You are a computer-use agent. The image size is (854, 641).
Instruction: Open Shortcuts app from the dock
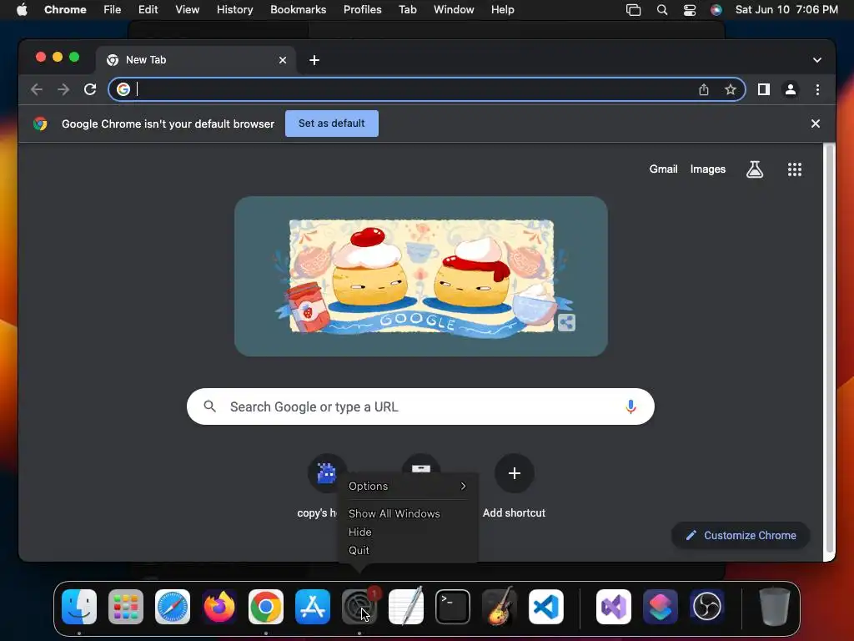tap(661, 607)
